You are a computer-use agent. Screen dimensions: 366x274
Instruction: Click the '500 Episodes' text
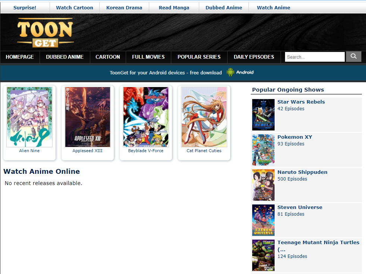(x=292, y=179)
